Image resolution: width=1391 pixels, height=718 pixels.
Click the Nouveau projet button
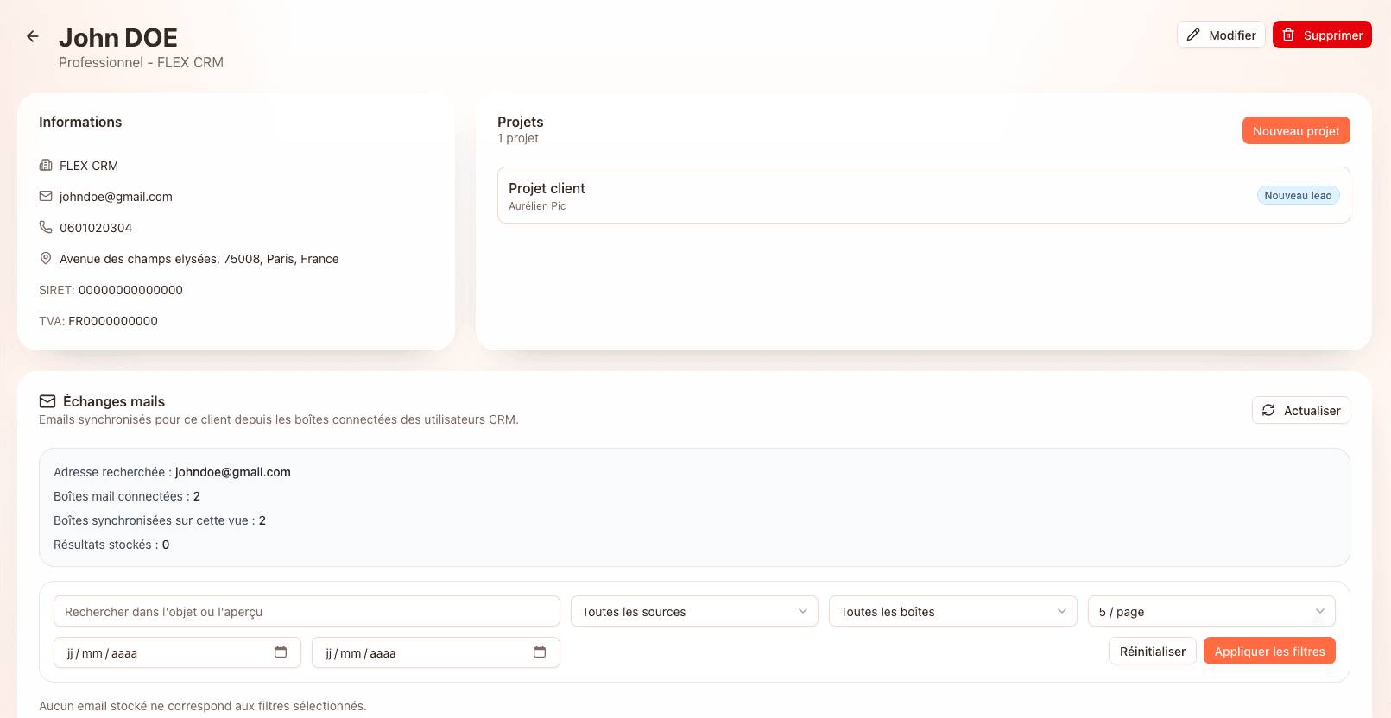(x=1296, y=130)
